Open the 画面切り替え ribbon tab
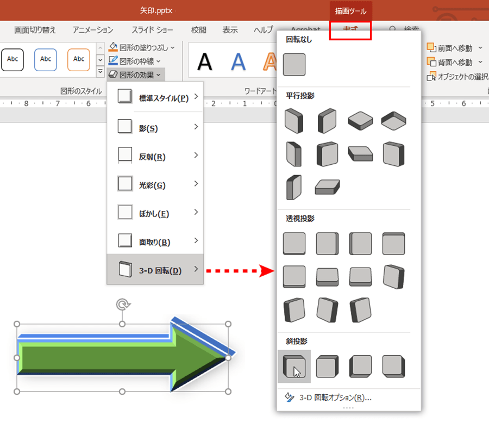Screen dimensions: 489x434 tap(35, 30)
